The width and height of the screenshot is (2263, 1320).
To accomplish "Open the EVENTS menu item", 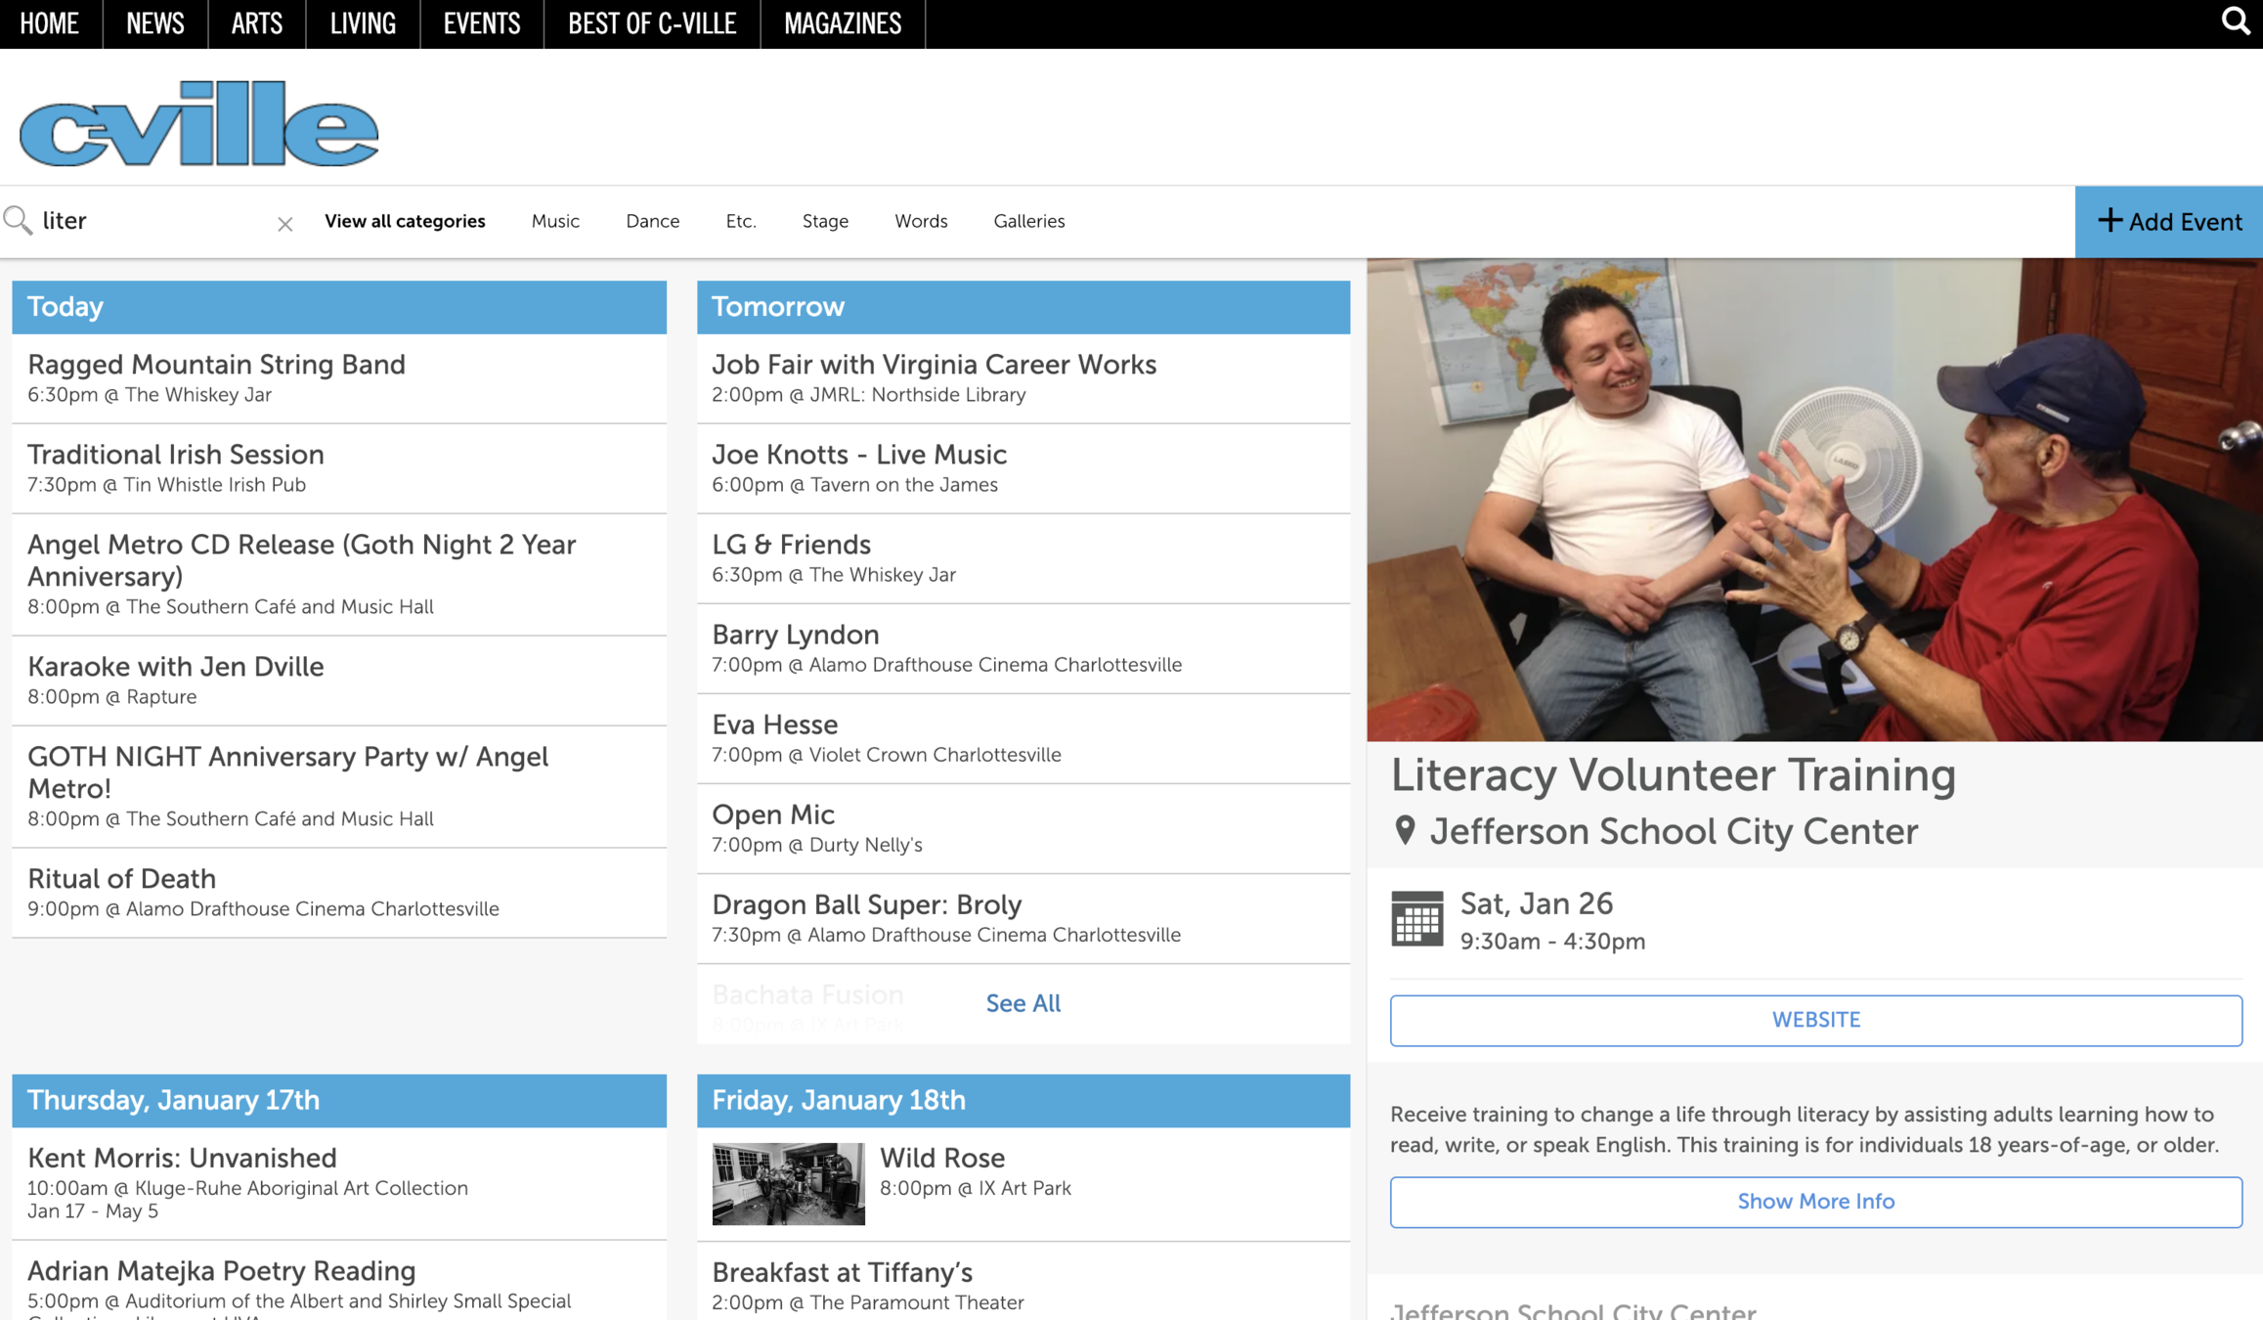I will [x=481, y=23].
